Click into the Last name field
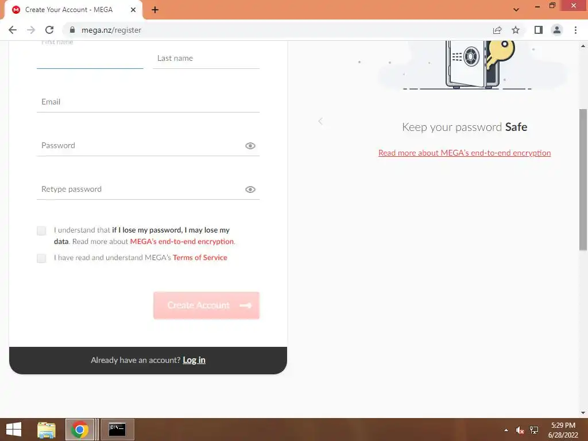Screen dimensions: 588x441 click(206, 58)
